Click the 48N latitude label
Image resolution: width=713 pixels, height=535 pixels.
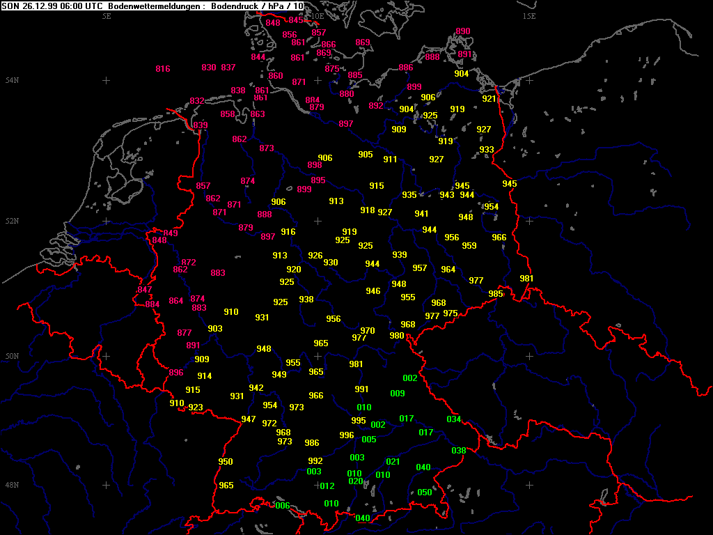[12, 485]
